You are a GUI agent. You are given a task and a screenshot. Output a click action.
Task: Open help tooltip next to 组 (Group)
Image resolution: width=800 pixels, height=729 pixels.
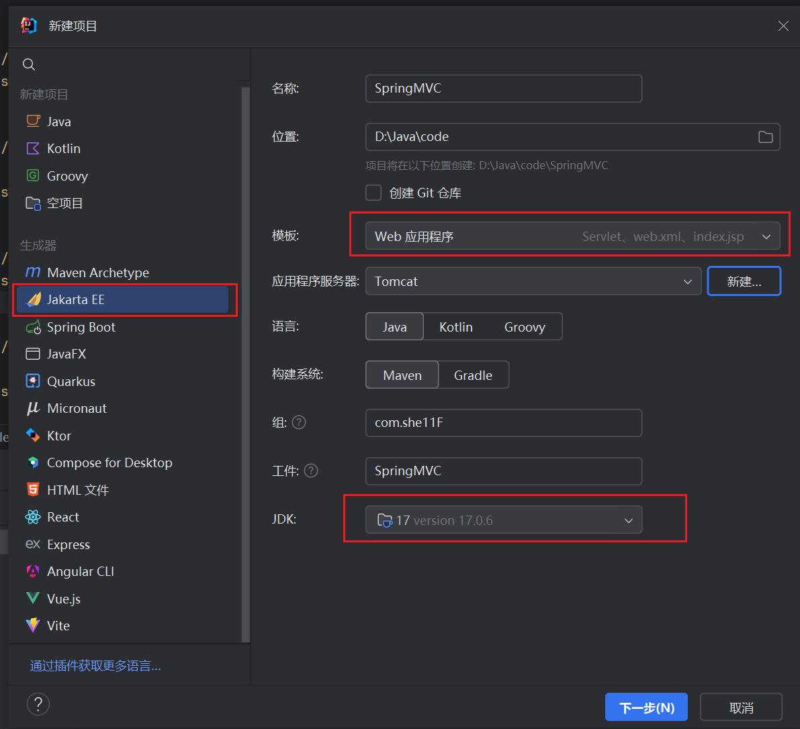(x=299, y=423)
